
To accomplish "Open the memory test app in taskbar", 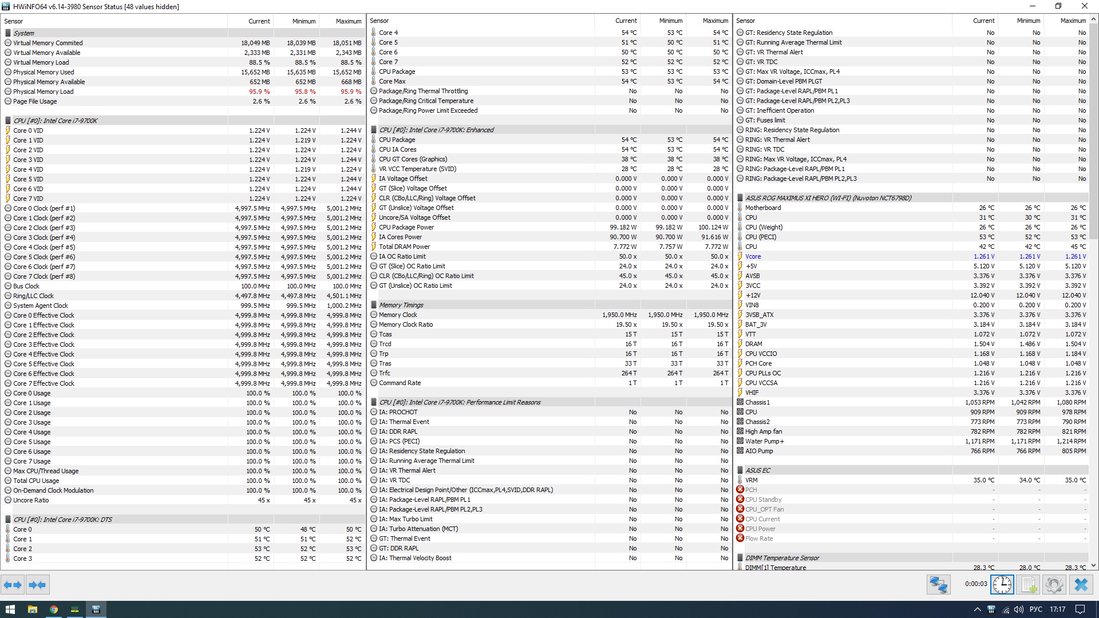I will pos(74,609).
